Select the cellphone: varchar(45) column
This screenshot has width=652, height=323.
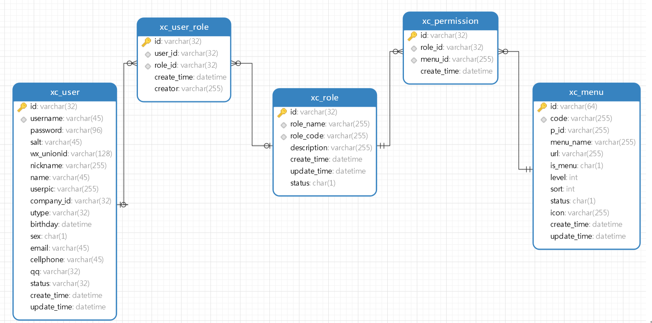click(x=67, y=260)
